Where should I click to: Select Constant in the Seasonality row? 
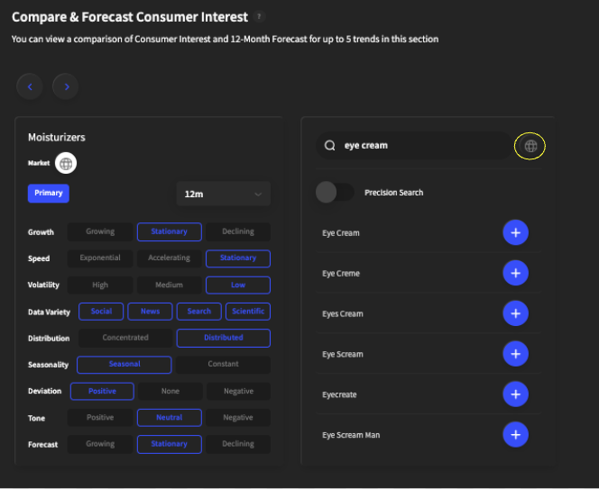(x=223, y=365)
